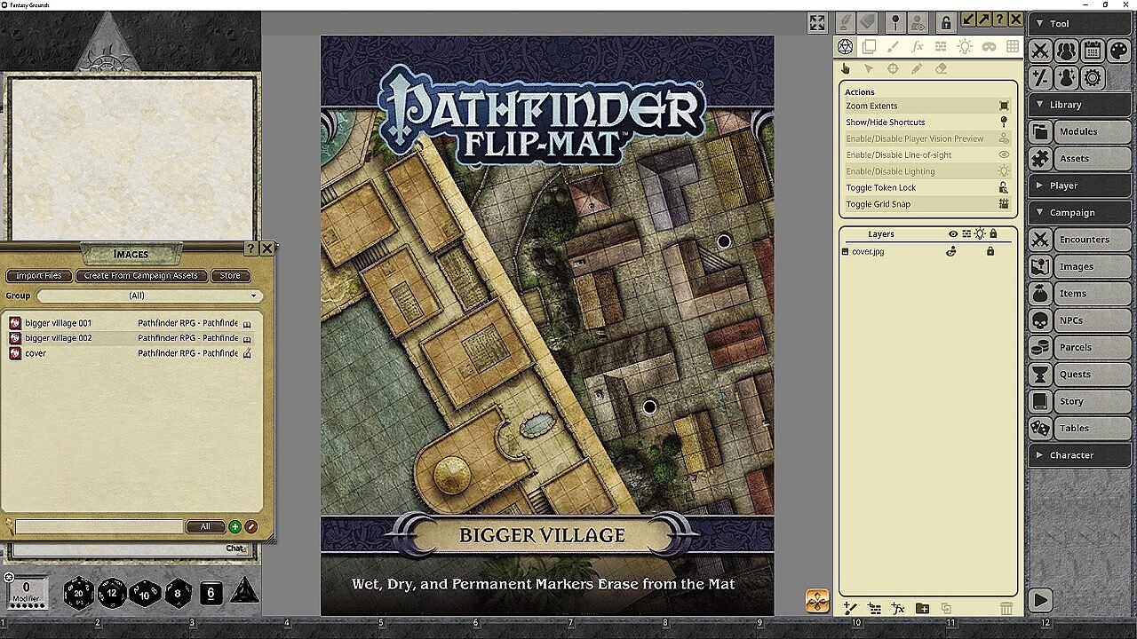Open the d20 token tools tab

click(846, 47)
